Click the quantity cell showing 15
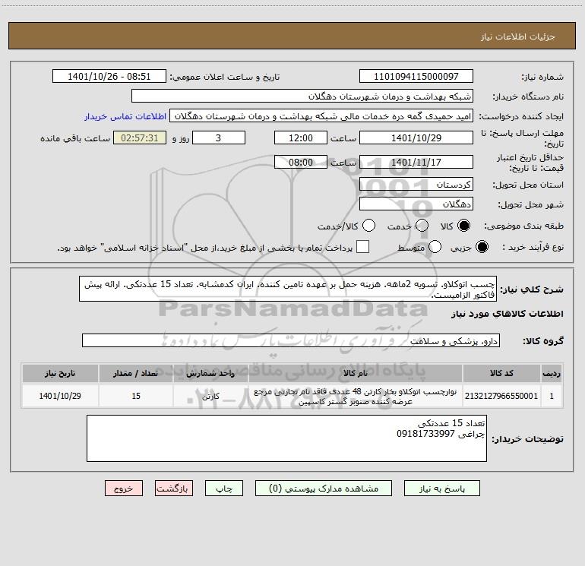Image resolution: width=585 pixels, height=566 pixels. point(136,396)
